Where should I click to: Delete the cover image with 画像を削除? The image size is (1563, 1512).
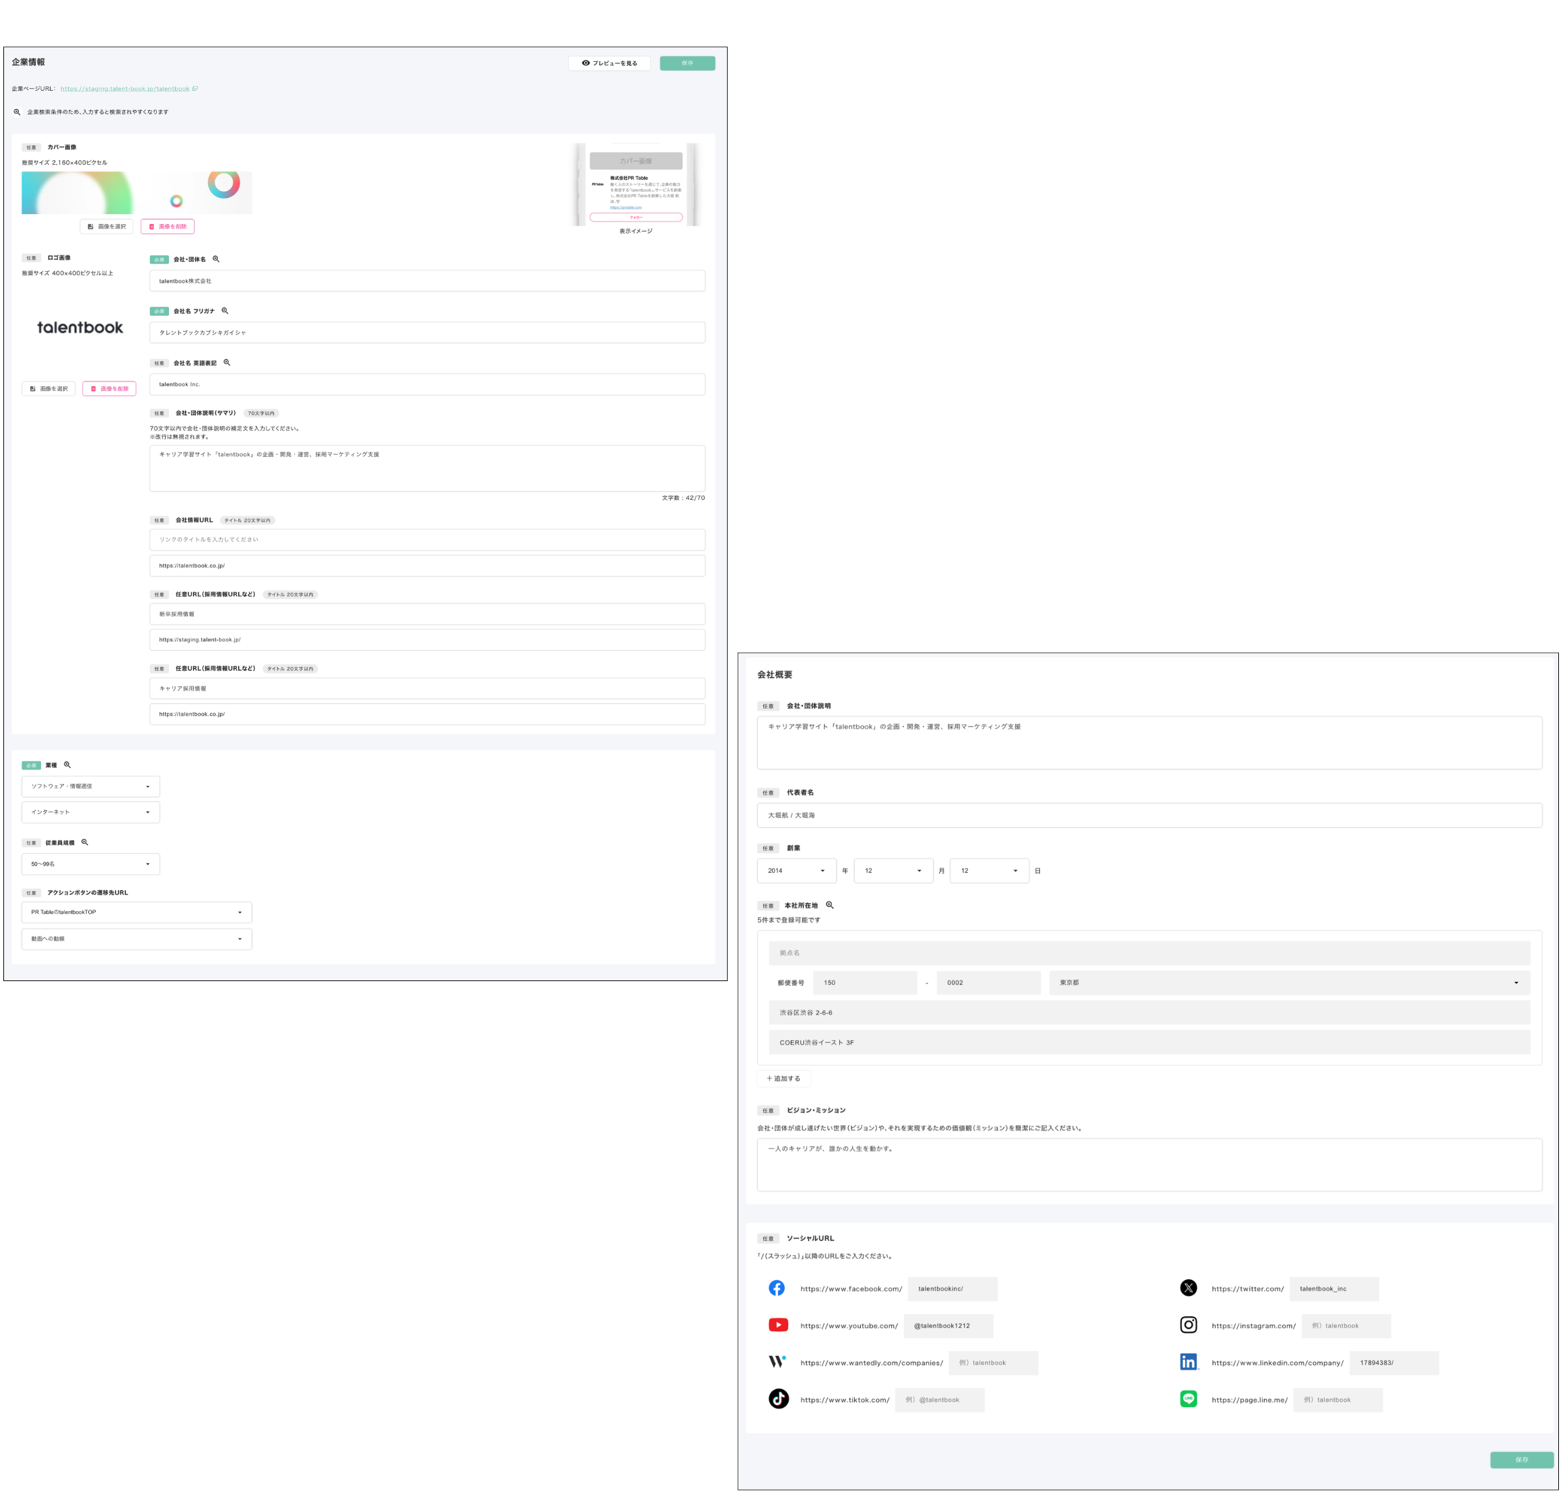pyautogui.click(x=168, y=226)
